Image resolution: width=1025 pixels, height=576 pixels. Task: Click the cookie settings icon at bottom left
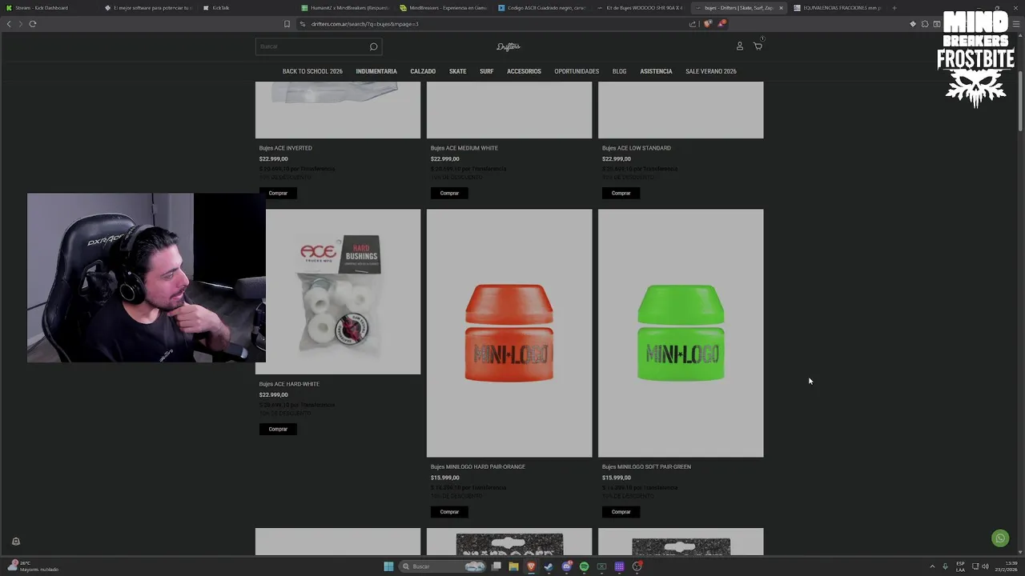[x=15, y=542]
